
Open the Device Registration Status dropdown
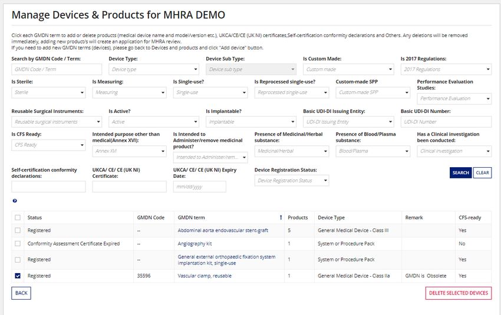coord(292,181)
